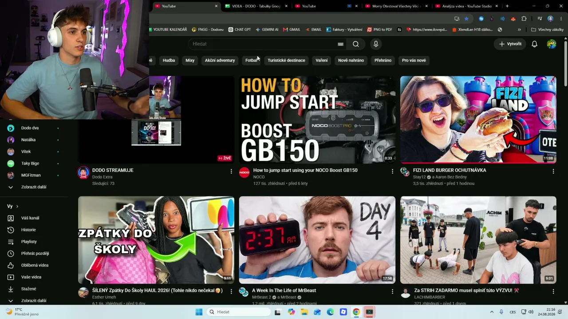Select the Vaření filter chip
Screen dimensions: 568x319
322,60
